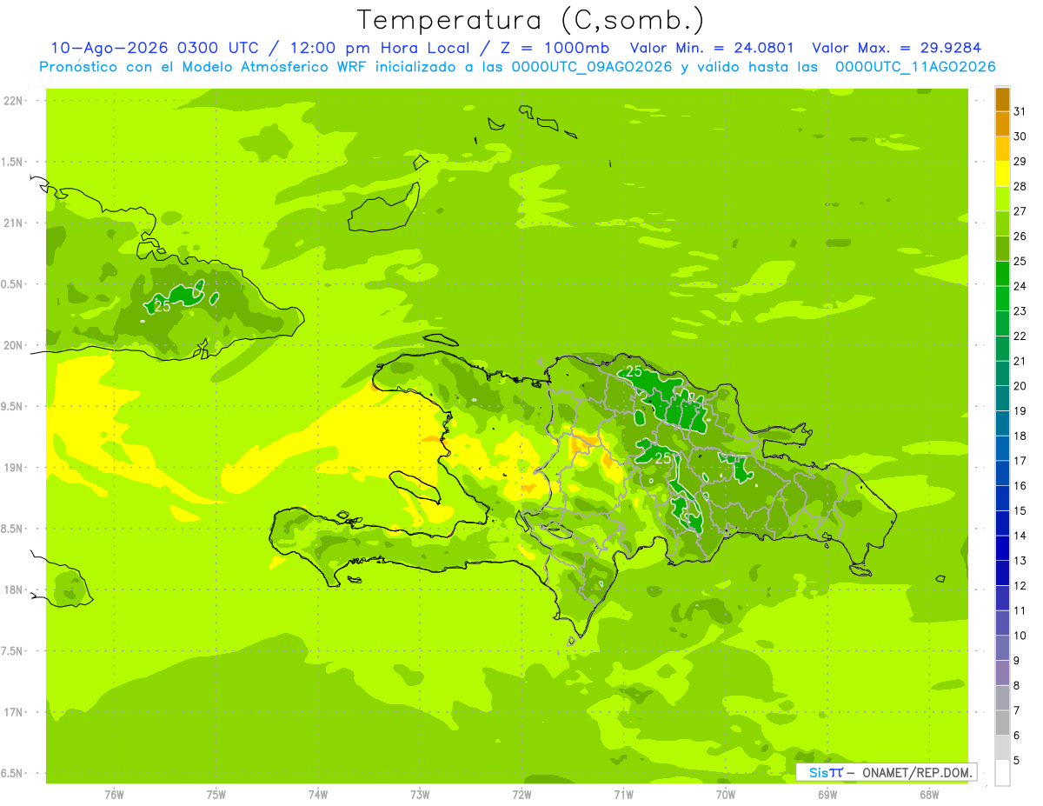This screenshot has width=1043, height=806.
Task: Click the "72W" longitude label
Action: click(x=521, y=795)
